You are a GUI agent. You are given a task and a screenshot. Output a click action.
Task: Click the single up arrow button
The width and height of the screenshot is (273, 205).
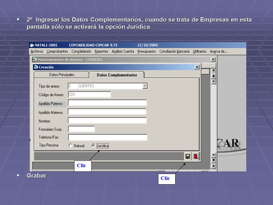214,81
